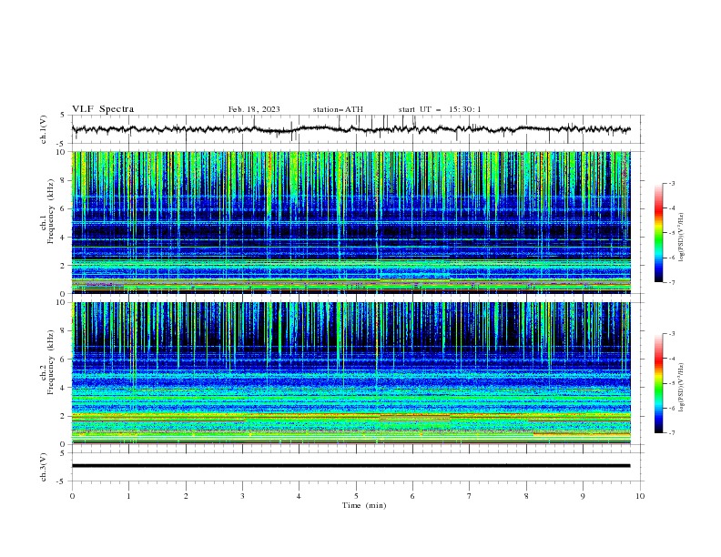Click the time axis tick label '8'

[526, 496]
